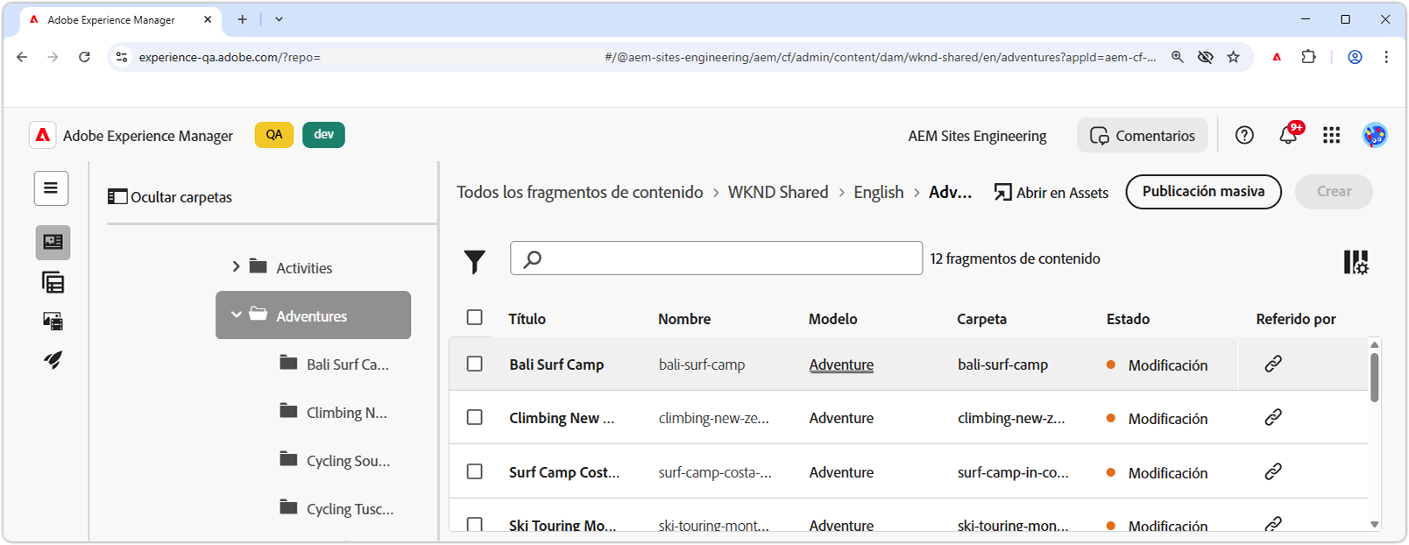Click the Publicación masiva button

(x=1203, y=191)
